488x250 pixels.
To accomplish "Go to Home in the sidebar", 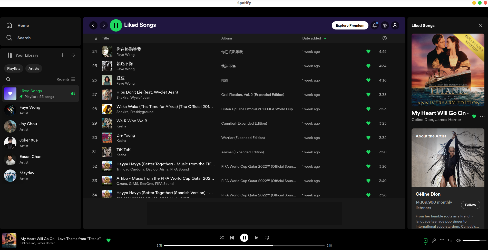I will (17, 25).
